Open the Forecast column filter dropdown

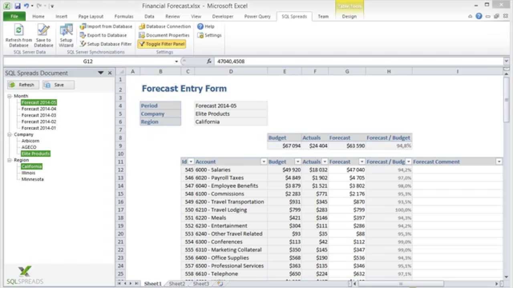pos(362,162)
